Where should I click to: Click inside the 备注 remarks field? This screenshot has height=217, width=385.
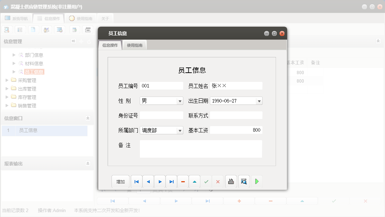click(201, 149)
